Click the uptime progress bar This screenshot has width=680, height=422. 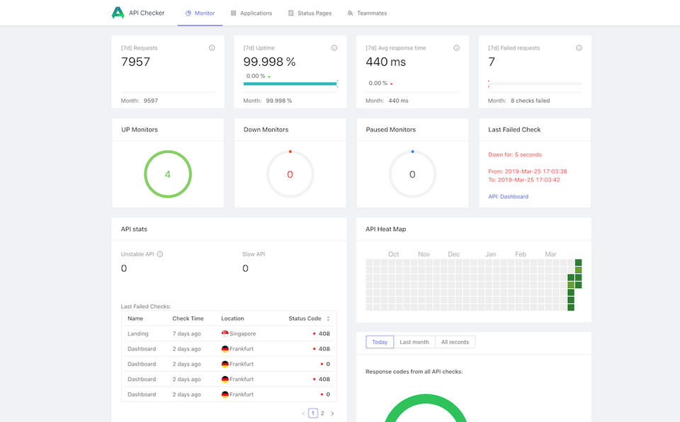[x=290, y=84]
